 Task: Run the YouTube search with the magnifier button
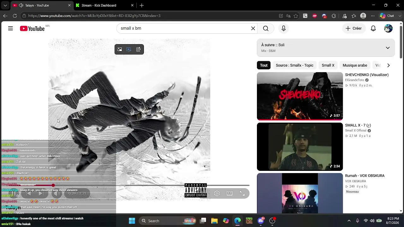click(266, 28)
